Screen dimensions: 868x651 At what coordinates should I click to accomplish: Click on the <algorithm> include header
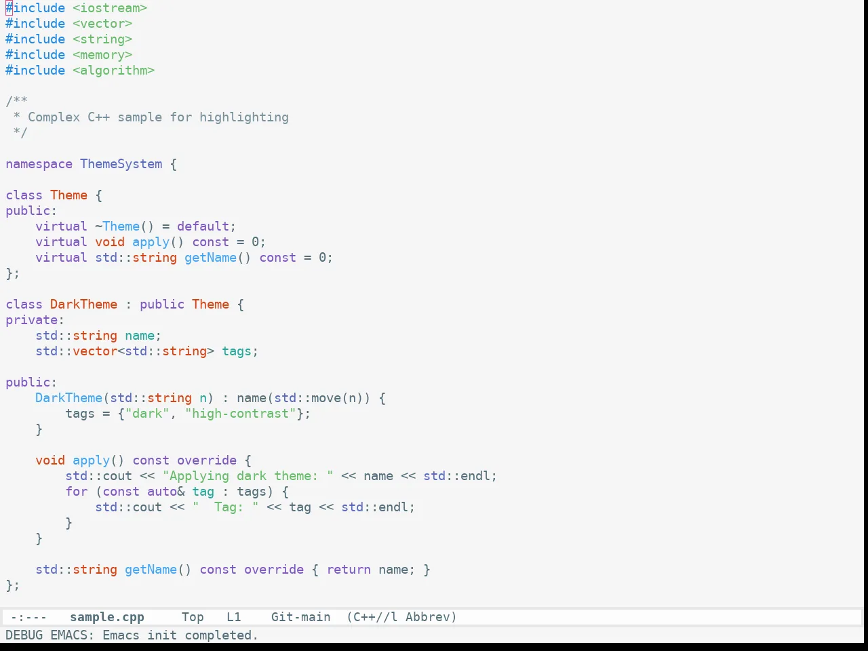coord(114,71)
